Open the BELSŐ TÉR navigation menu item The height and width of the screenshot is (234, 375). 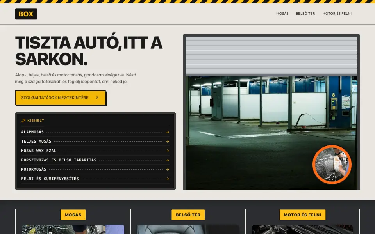tap(305, 14)
